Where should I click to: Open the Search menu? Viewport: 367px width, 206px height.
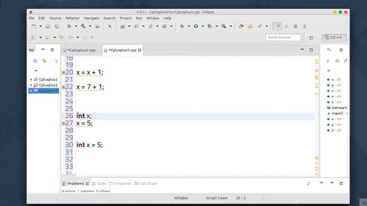(110, 18)
